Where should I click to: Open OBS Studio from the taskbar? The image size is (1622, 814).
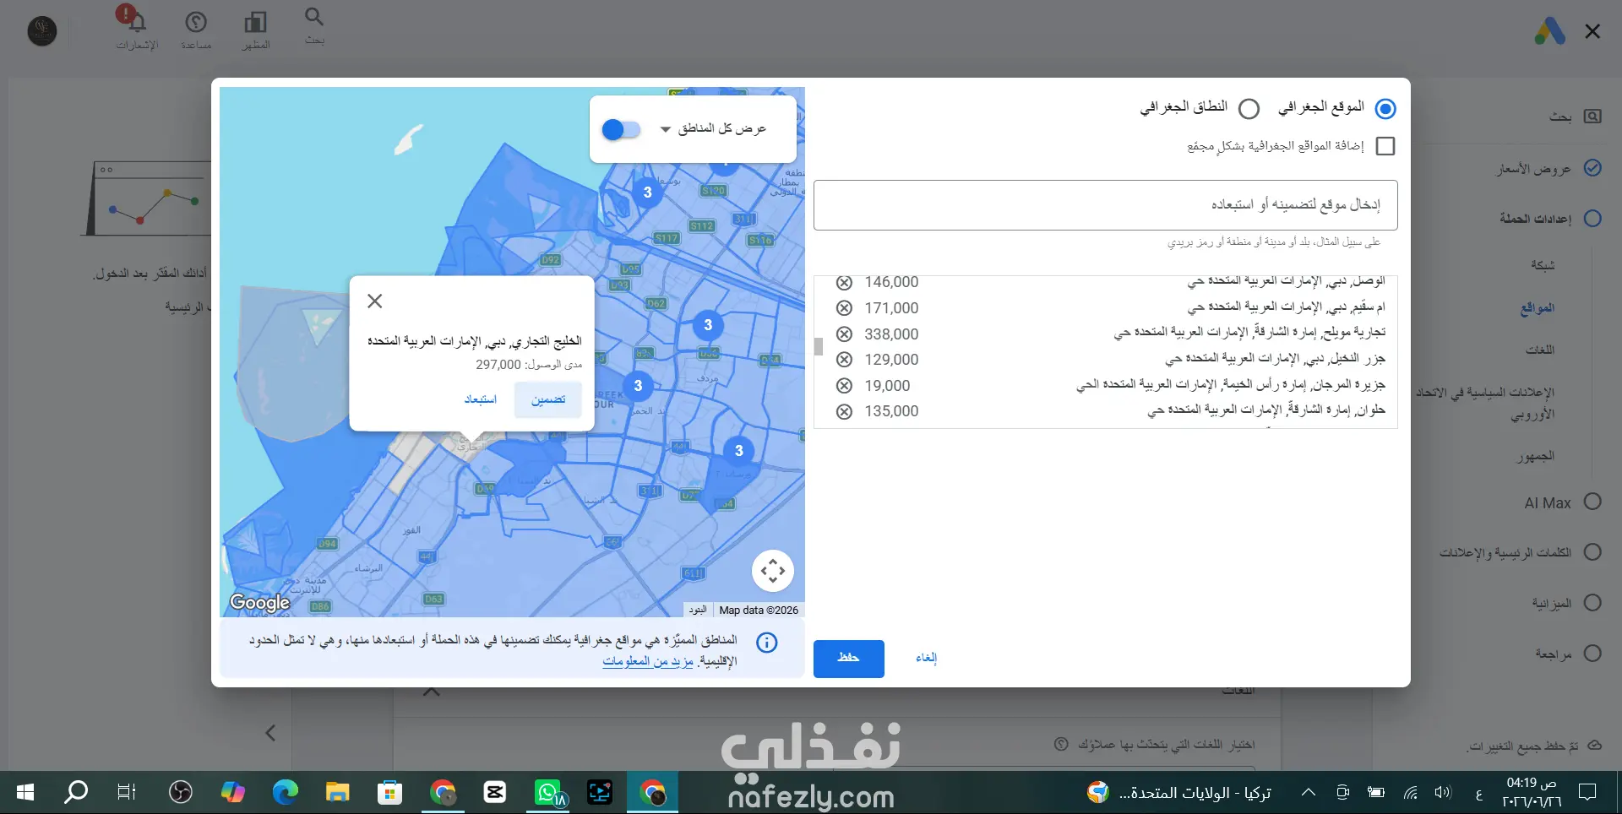pyautogui.click(x=180, y=792)
